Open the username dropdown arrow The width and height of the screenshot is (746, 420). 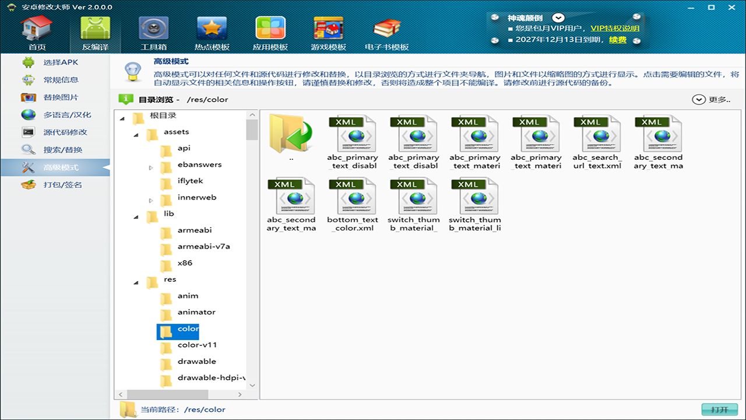click(x=558, y=18)
